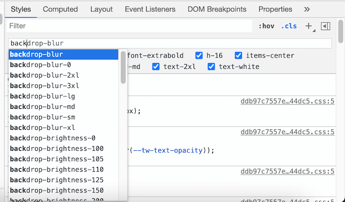The height and width of the screenshot is (202, 345).
Task: Open the DOM Breakpoints tab
Action: click(217, 9)
